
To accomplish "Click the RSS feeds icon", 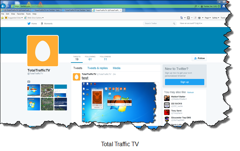I will (189, 18).
